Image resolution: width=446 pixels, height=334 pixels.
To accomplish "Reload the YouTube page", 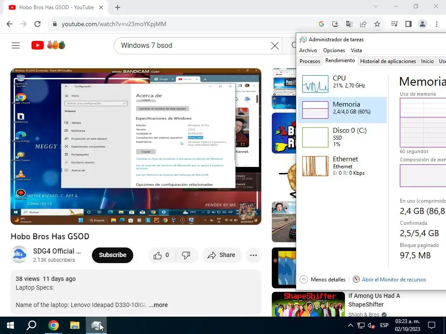I will 37,24.
